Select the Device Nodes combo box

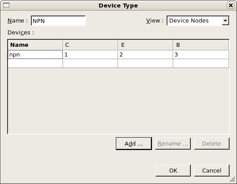point(198,21)
